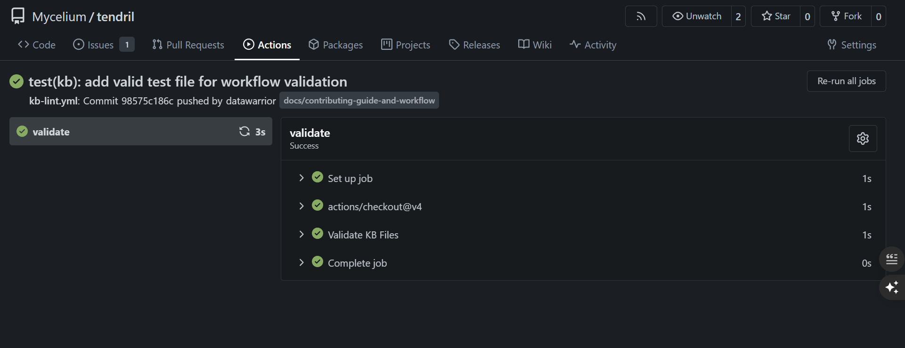Star the tendril repository

pos(776,16)
